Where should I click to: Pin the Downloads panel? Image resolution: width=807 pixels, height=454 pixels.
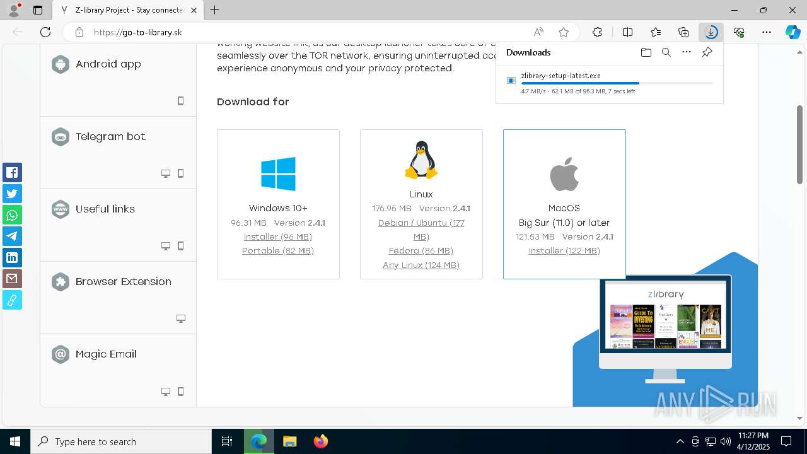pyautogui.click(x=707, y=52)
